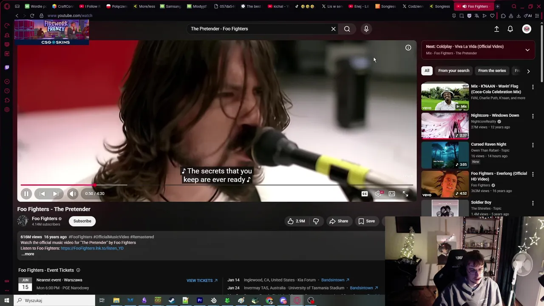This screenshot has width=544, height=306.
Task: Save video to playlist
Action: (x=366, y=221)
